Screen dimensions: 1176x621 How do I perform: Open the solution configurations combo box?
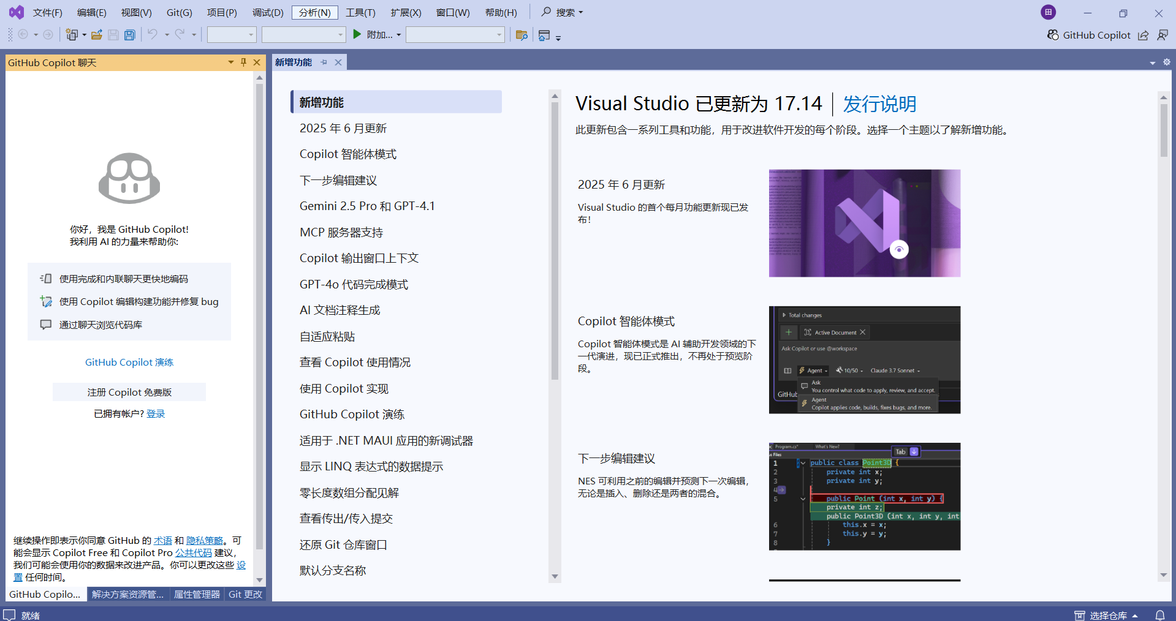tap(232, 35)
